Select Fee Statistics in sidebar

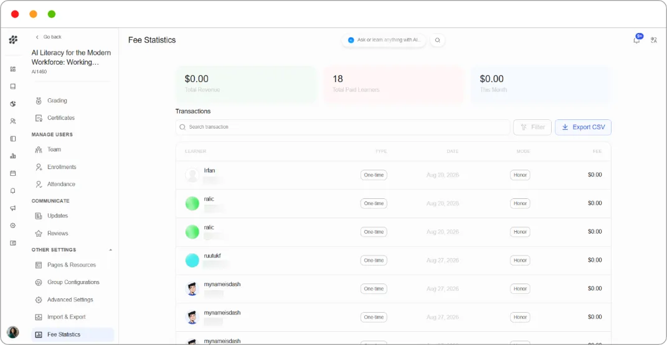click(x=73, y=334)
